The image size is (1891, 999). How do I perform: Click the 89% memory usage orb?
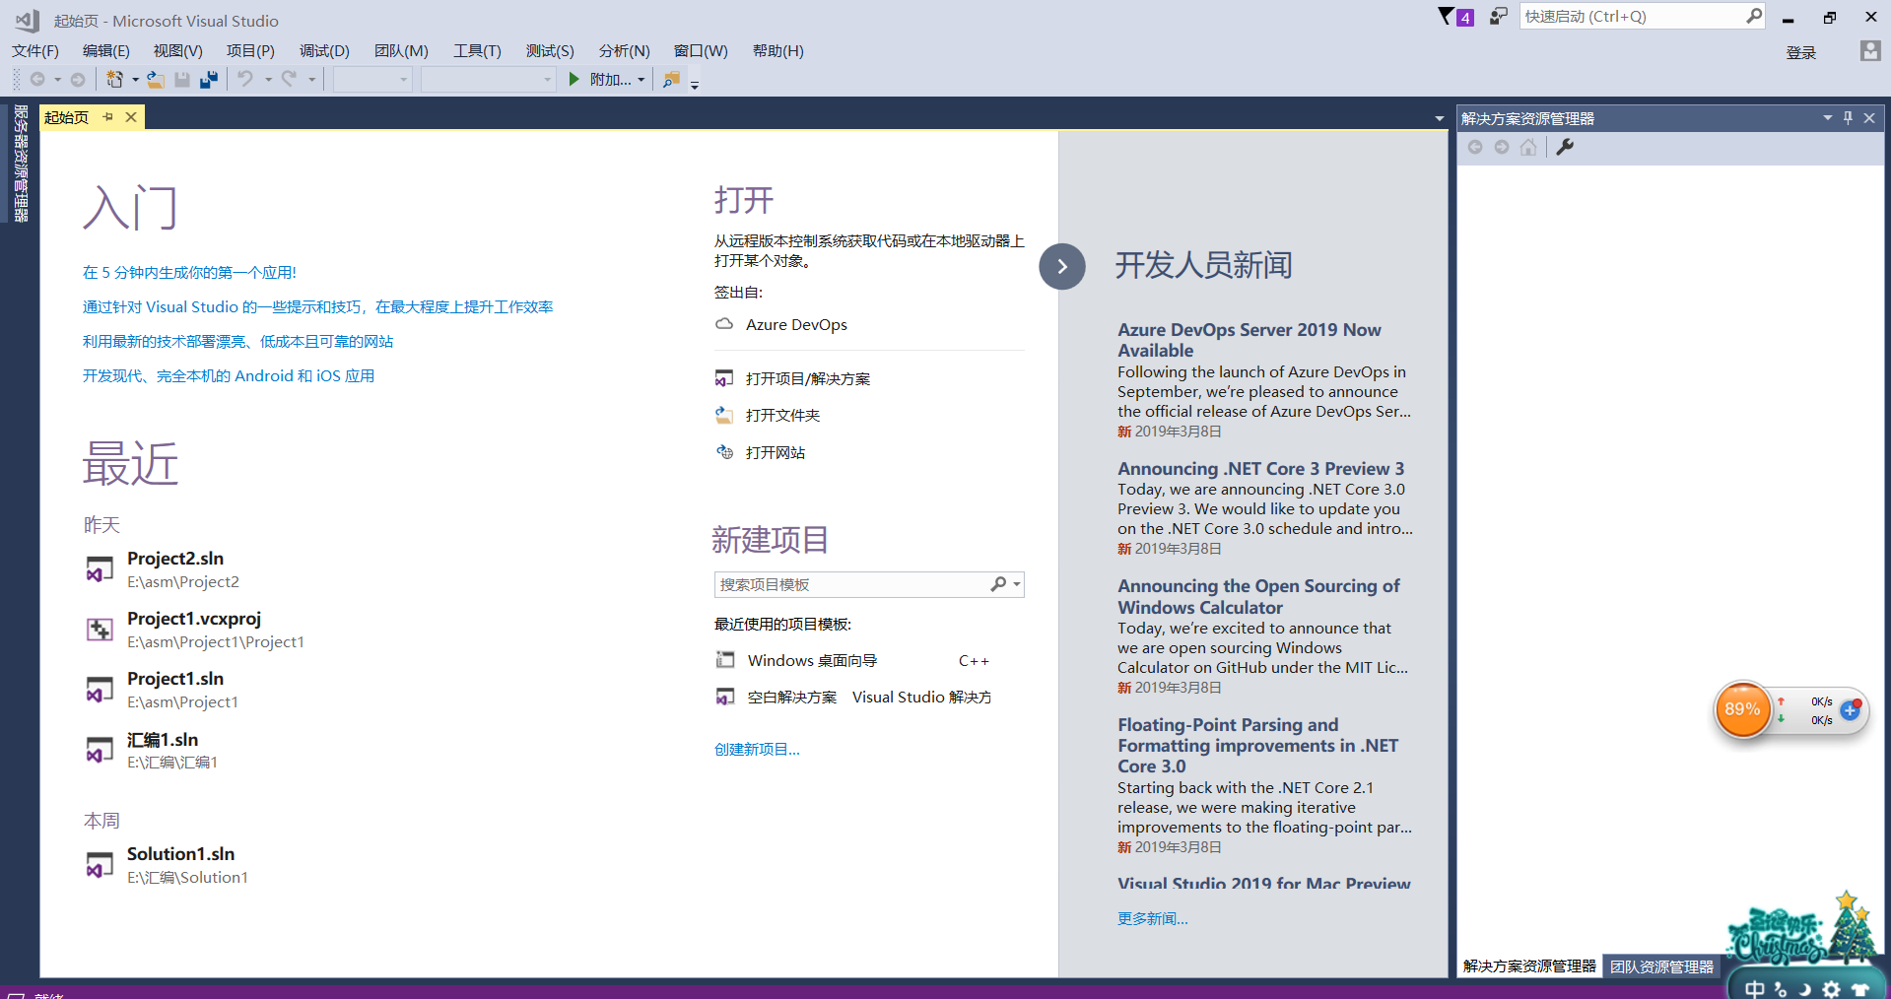point(1742,709)
